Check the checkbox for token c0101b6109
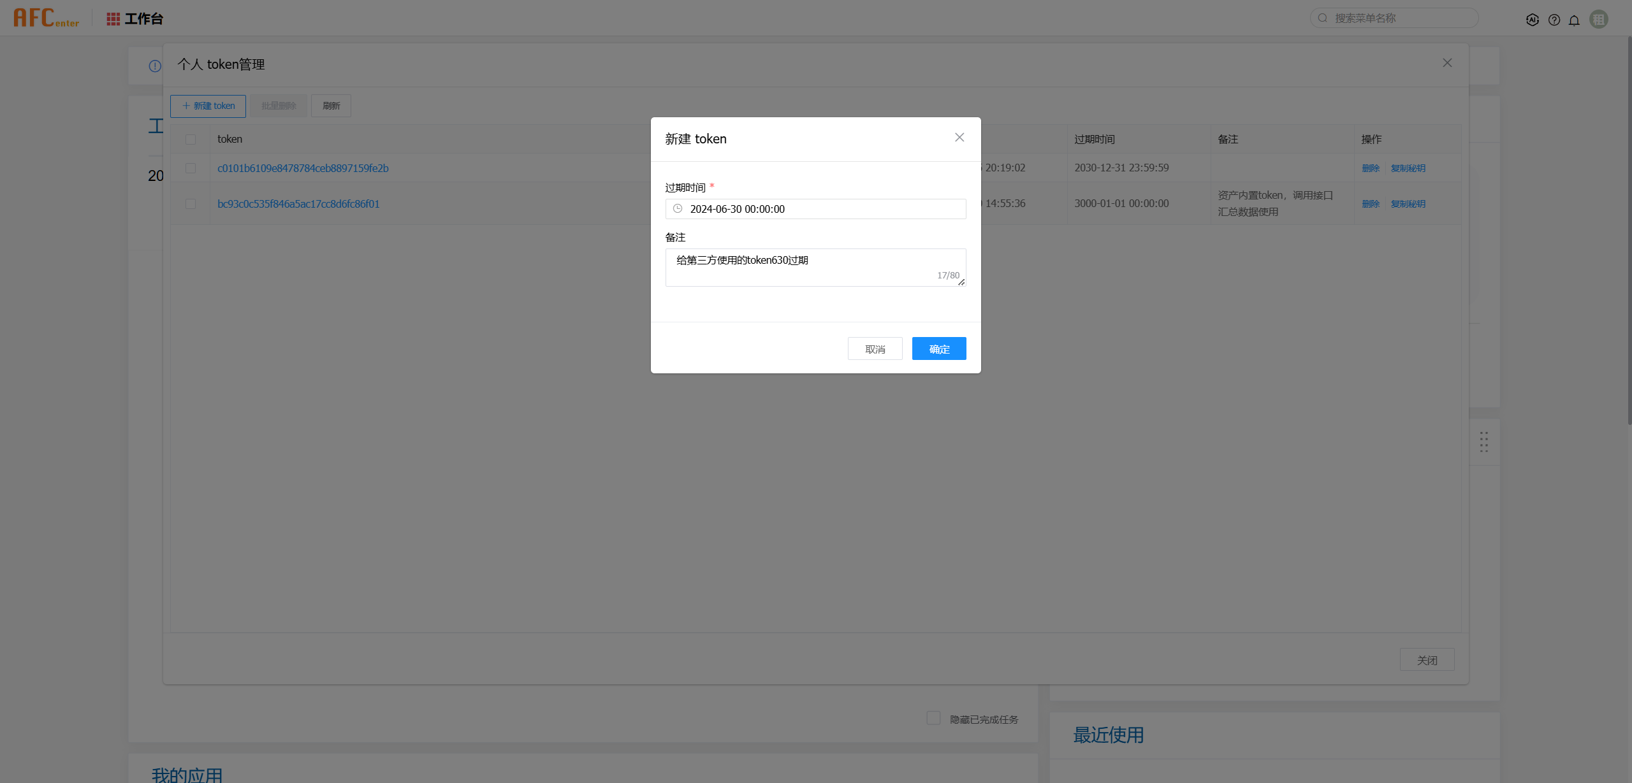This screenshot has width=1632, height=783. 191,168
